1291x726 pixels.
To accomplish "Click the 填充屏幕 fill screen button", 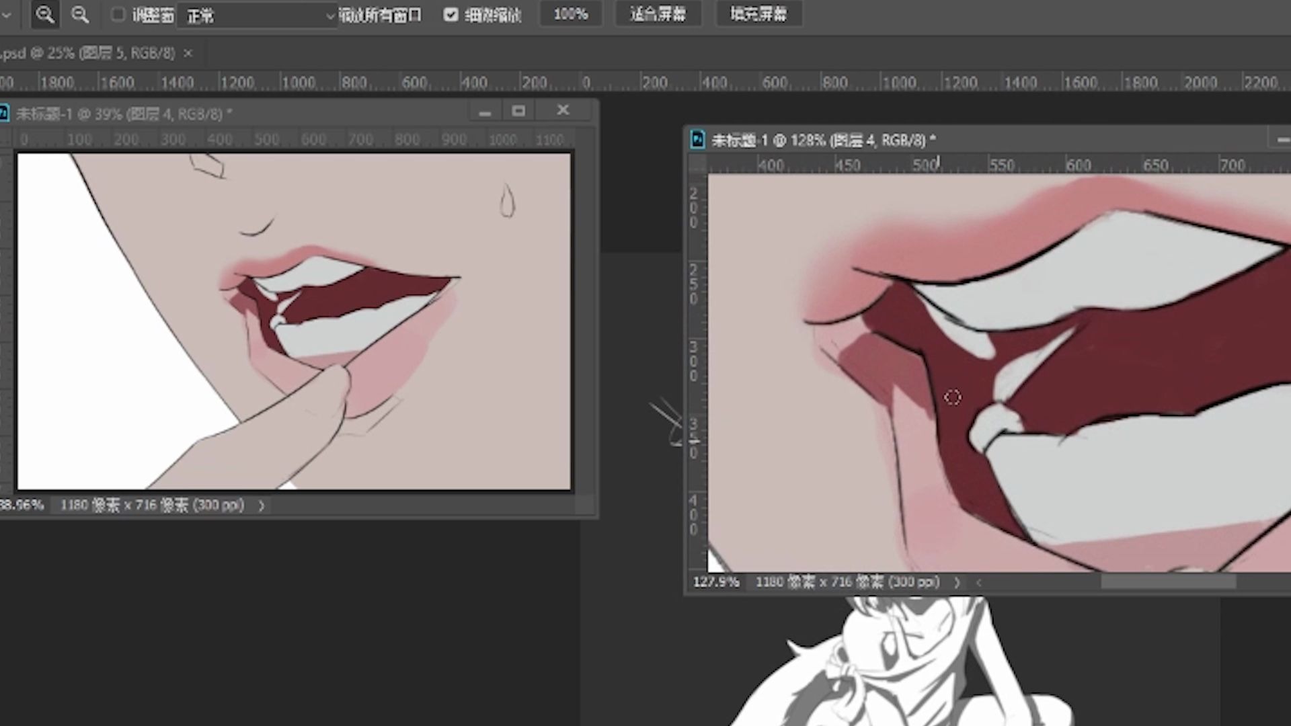I will [x=758, y=14].
